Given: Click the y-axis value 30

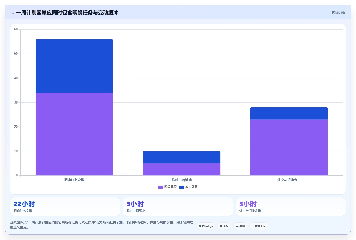Looking at the screenshot, I should (16, 102).
